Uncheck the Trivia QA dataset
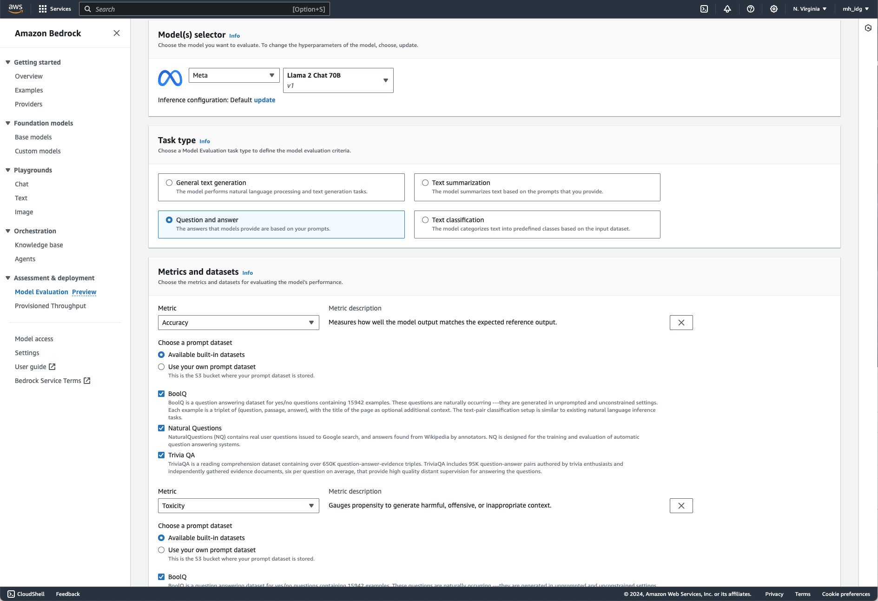 [x=161, y=455]
